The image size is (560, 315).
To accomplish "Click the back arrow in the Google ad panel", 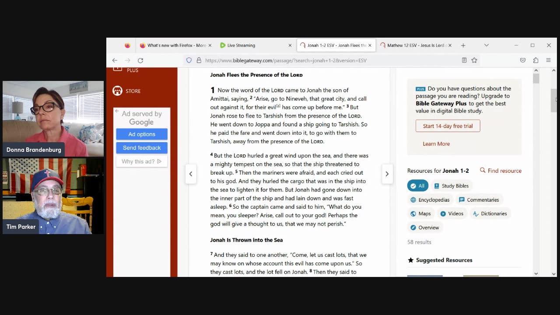I will pyautogui.click(x=117, y=112).
